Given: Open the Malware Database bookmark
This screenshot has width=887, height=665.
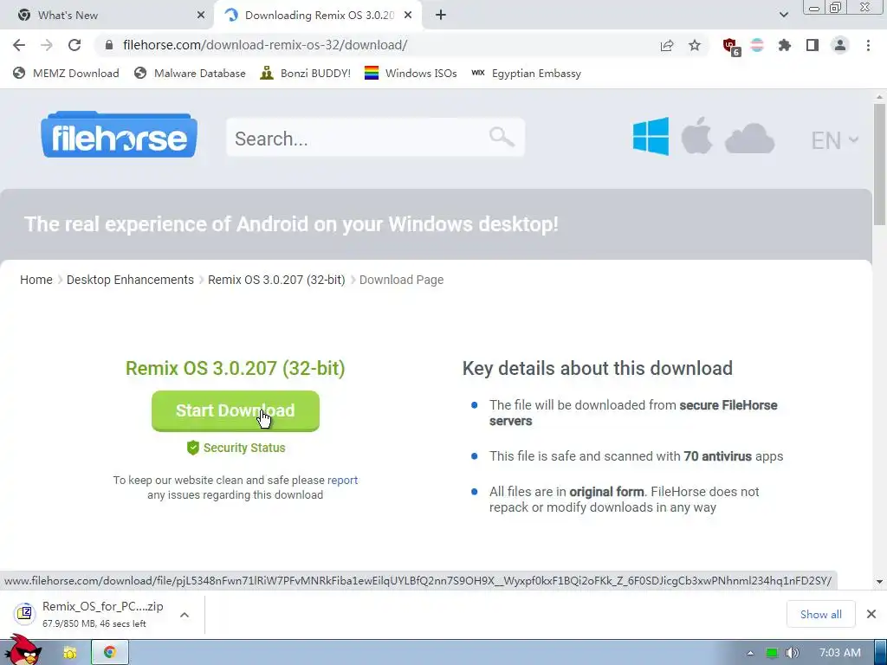Looking at the screenshot, I should [190, 74].
